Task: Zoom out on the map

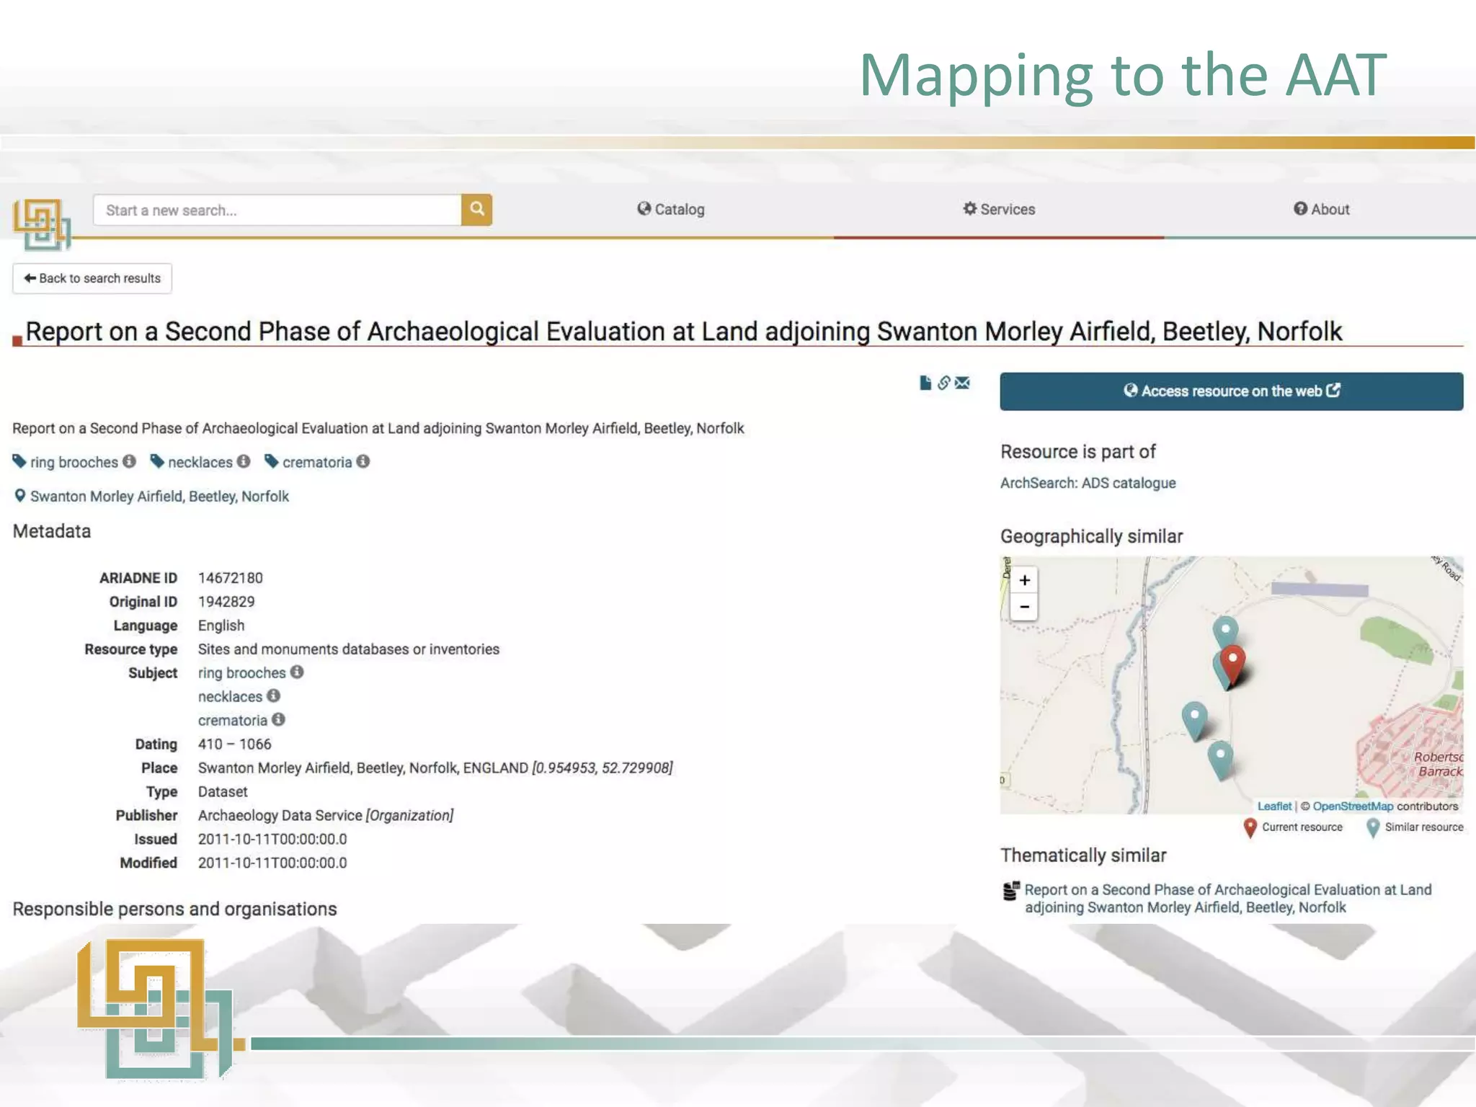Action: (x=1024, y=607)
